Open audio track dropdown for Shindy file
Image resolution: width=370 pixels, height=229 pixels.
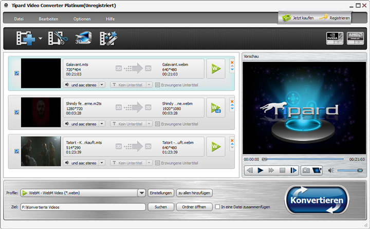pos(102,124)
